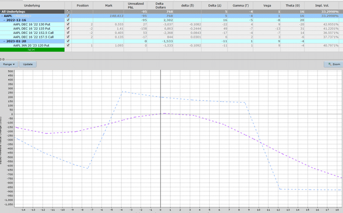
Task: Uncheck the 2023-01-20 expiry checkbox
Action: [68, 41]
